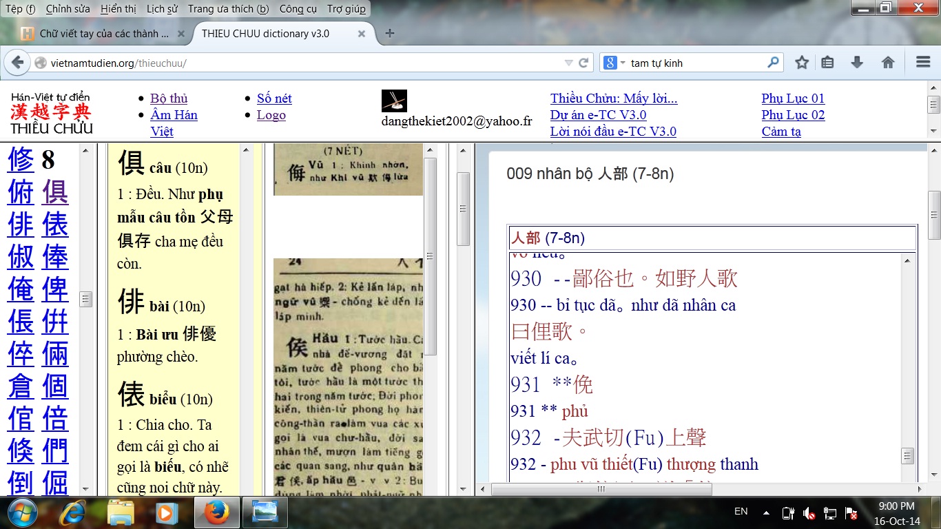This screenshot has height=529, width=941.
Task: Open the downloads arrow icon
Action: tap(857, 63)
